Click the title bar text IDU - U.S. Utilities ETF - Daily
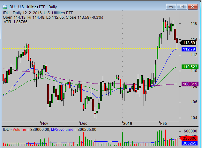202x148 pixels. [x=33, y=7]
